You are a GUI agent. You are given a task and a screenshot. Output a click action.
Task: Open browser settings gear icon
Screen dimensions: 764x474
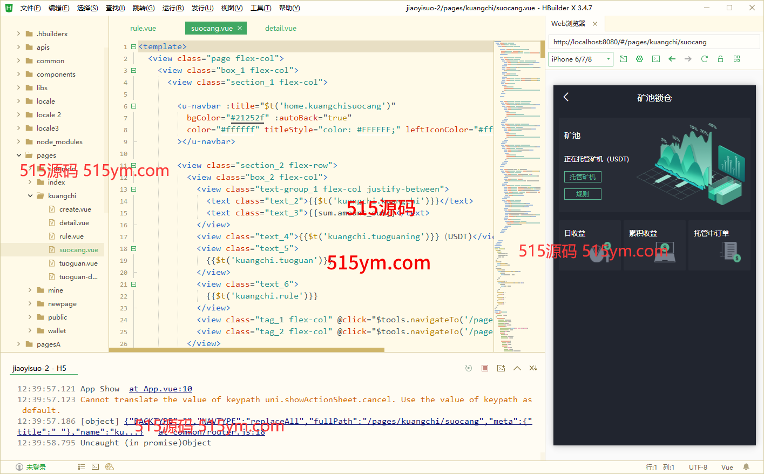click(639, 59)
